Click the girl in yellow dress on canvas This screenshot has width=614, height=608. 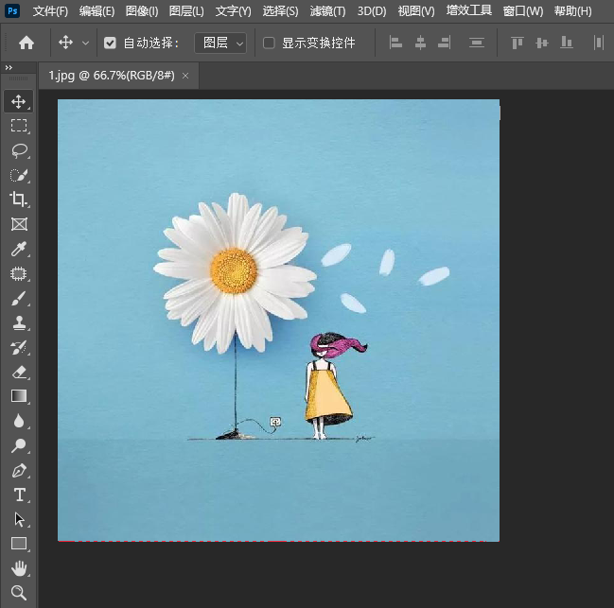(328, 388)
